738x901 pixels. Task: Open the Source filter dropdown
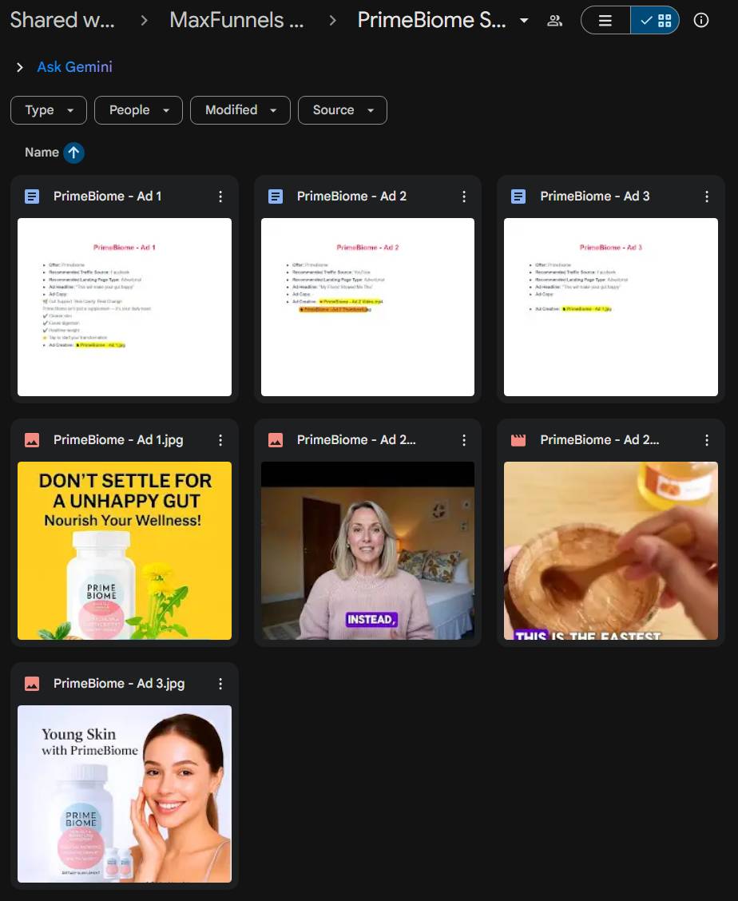pyautogui.click(x=342, y=110)
